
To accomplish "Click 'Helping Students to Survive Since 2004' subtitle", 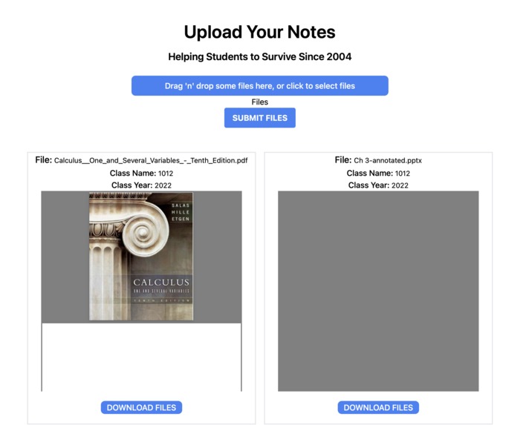I will 259,56.
